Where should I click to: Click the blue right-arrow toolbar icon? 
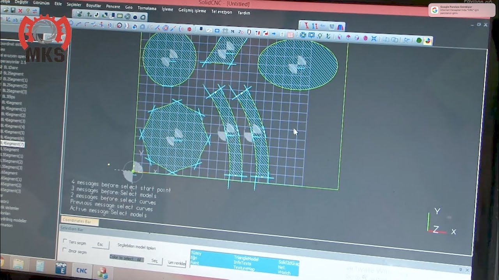pos(274,34)
